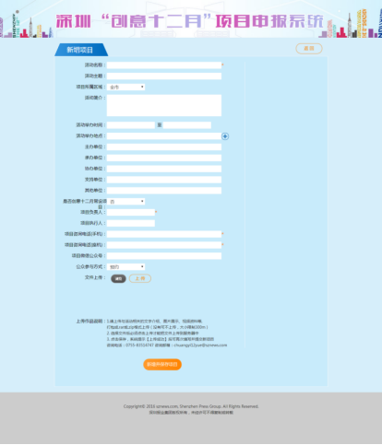Focus the 活动举办地点 venue field
Screen dimensions: 382x445
coord(164,136)
